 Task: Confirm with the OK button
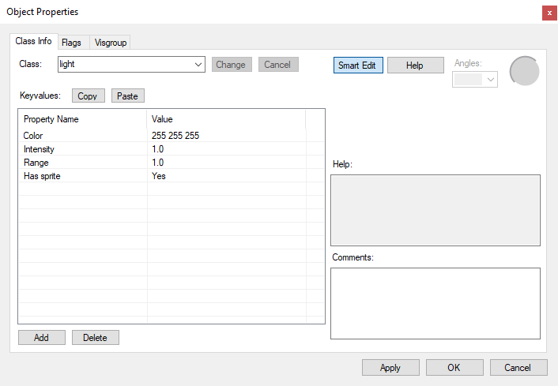(x=454, y=367)
